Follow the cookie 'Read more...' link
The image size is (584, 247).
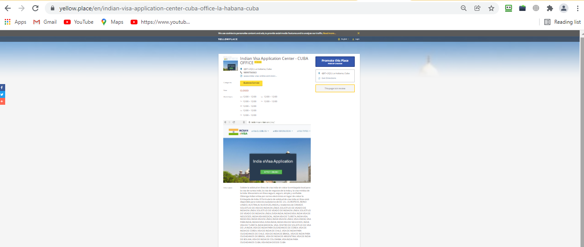click(330, 33)
